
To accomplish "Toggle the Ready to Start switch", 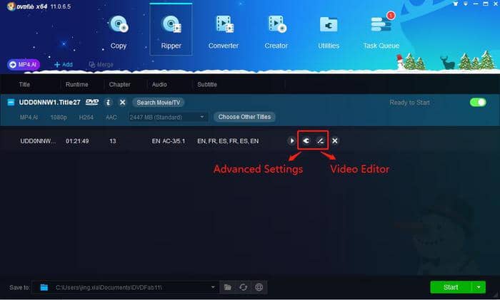I will [478, 102].
